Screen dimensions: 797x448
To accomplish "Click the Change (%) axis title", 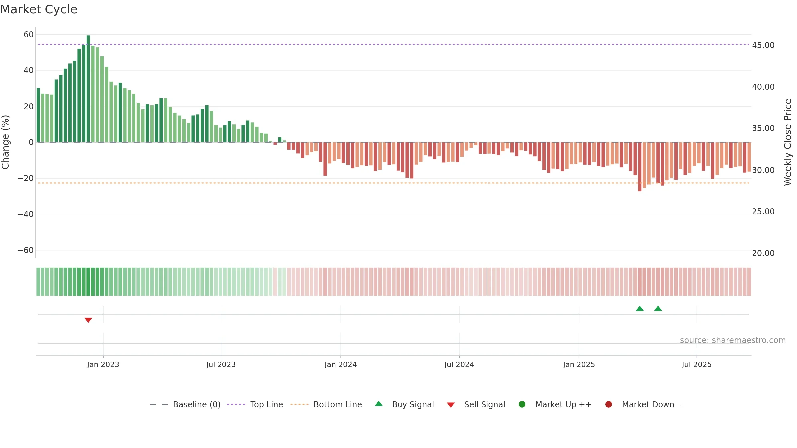I will [x=5, y=142].
